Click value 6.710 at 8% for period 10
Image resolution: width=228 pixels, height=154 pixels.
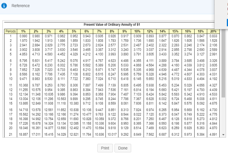(112, 79)
